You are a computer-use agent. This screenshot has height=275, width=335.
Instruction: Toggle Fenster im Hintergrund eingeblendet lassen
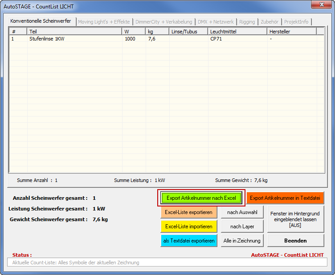click(x=295, y=219)
